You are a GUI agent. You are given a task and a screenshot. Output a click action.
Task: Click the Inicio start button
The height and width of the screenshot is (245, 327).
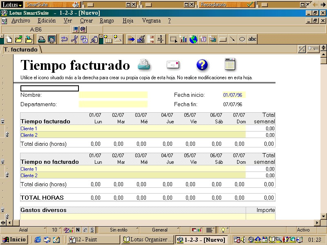[14, 240]
